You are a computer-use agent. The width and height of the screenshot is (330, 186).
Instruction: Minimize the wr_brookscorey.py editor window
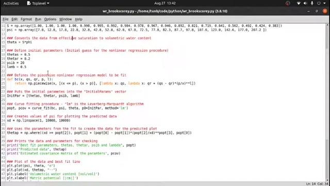(308, 11)
